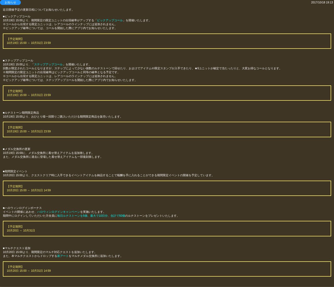This screenshot has width=334, height=287.
Task: Click the 【予定期間】 label in the pickup call box
Action: (x=15, y=39)
